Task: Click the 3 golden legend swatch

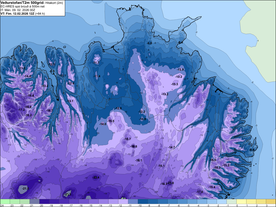Action: (x=271, y=201)
